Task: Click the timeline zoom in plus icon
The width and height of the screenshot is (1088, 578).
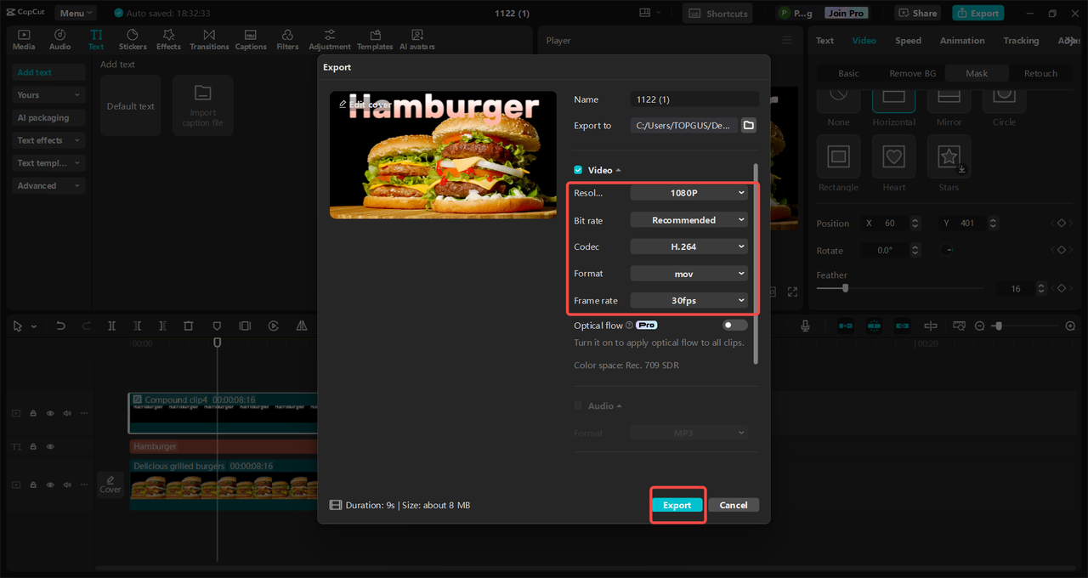Action: click(x=1070, y=326)
